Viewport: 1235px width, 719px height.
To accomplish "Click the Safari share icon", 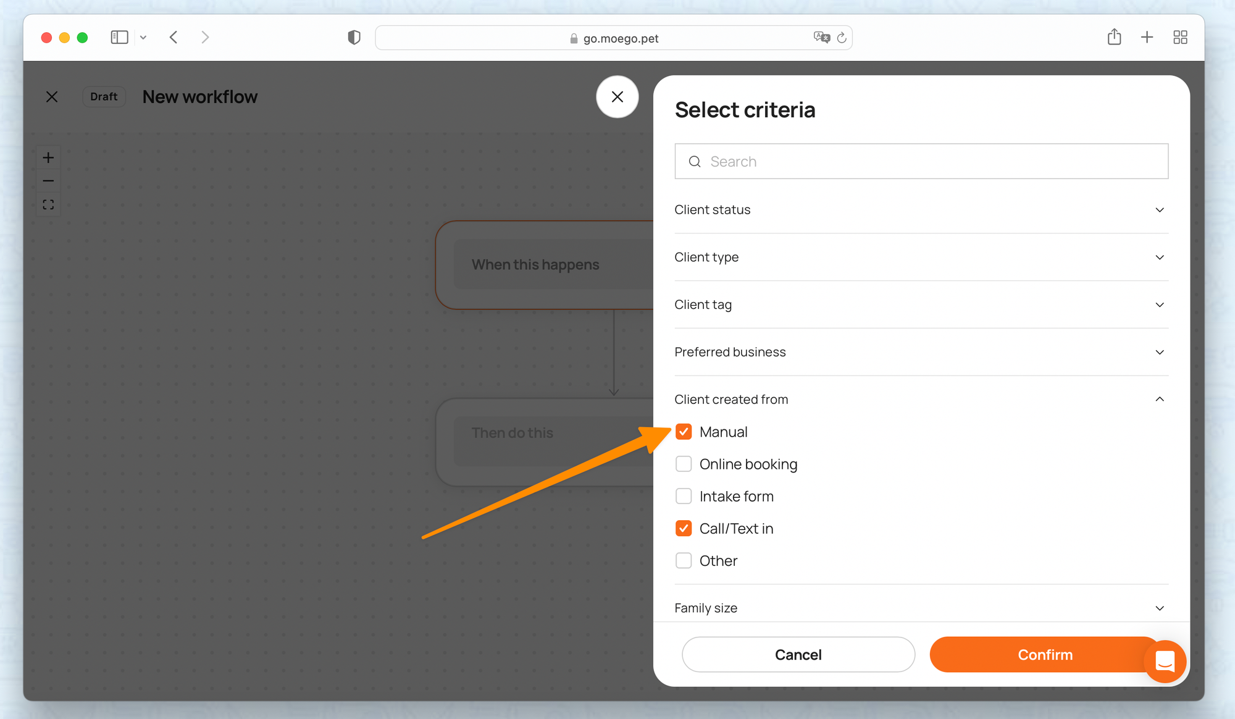I will click(1114, 37).
